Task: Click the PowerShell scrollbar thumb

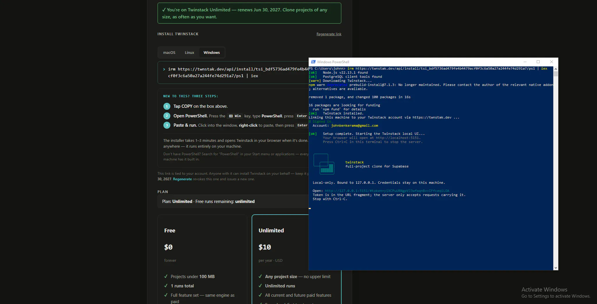Action: pos(556,74)
